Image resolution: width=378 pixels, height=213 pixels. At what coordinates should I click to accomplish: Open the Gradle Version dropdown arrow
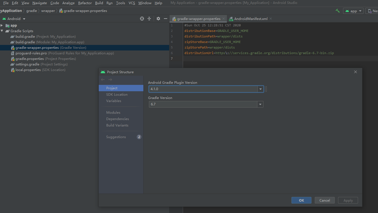coord(260,104)
